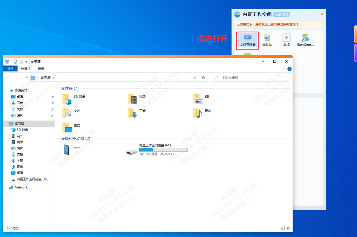Click the new folder quick access icon
This screenshot has width=357, height=237.
tap(21, 62)
